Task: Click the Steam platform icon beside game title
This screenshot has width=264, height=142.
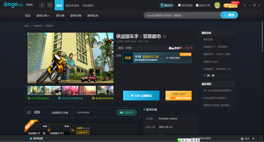Action: (165, 36)
